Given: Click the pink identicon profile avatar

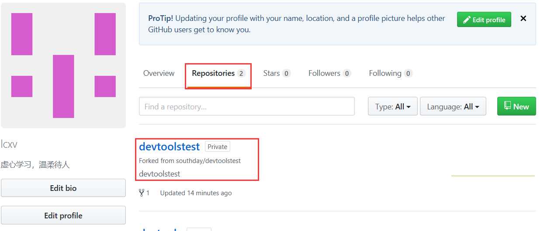Looking at the screenshot, I should pyautogui.click(x=63, y=65).
